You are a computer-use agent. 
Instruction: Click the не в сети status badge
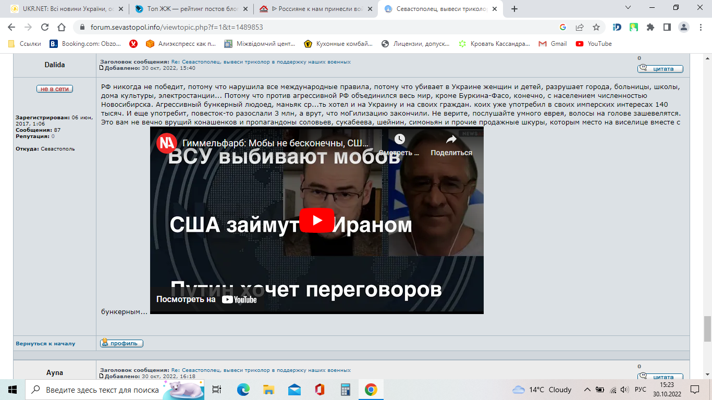(x=55, y=89)
